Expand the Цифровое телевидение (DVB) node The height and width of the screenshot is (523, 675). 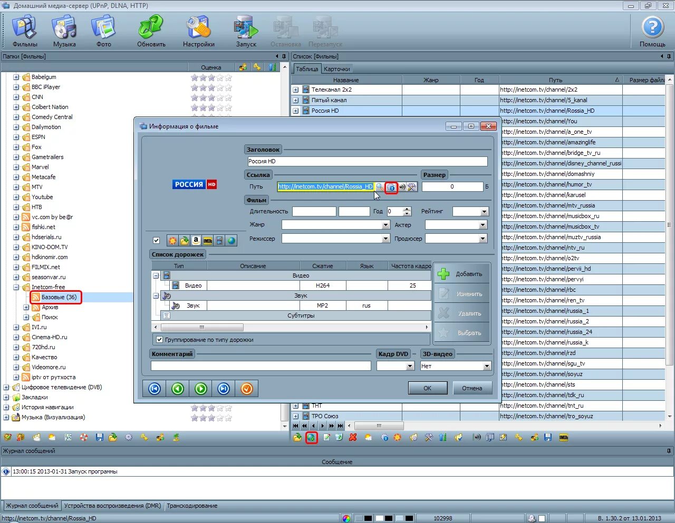tap(6, 388)
